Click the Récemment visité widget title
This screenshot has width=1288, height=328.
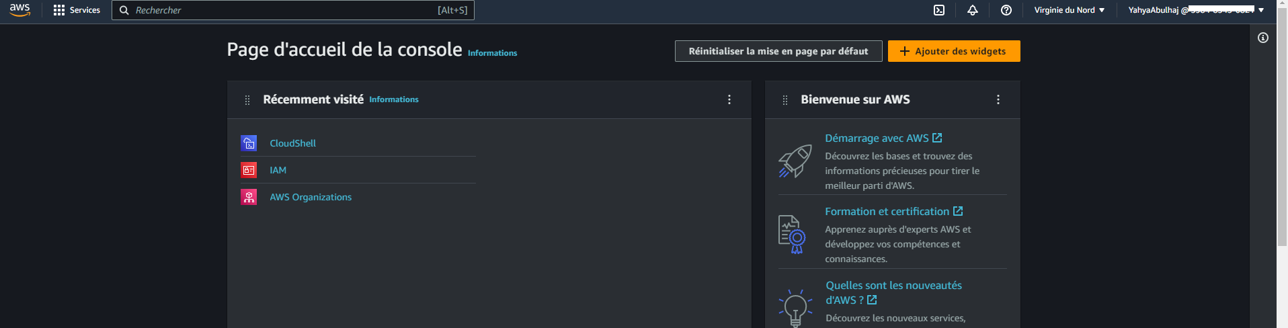[x=313, y=99]
